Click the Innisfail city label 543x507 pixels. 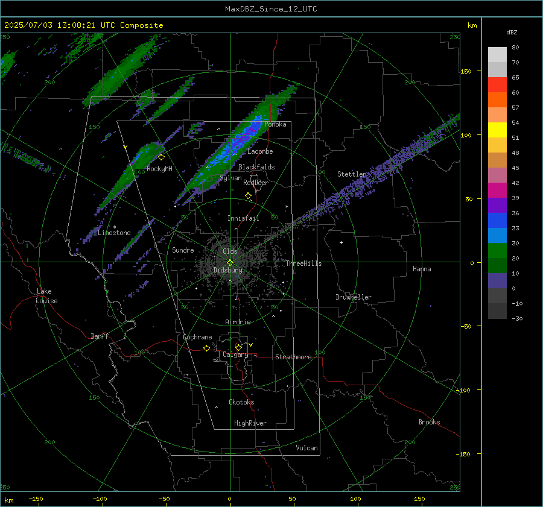(243, 218)
